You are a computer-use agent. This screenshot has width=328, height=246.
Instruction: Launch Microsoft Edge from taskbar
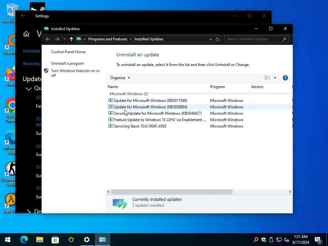pyautogui.click(x=24, y=240)
